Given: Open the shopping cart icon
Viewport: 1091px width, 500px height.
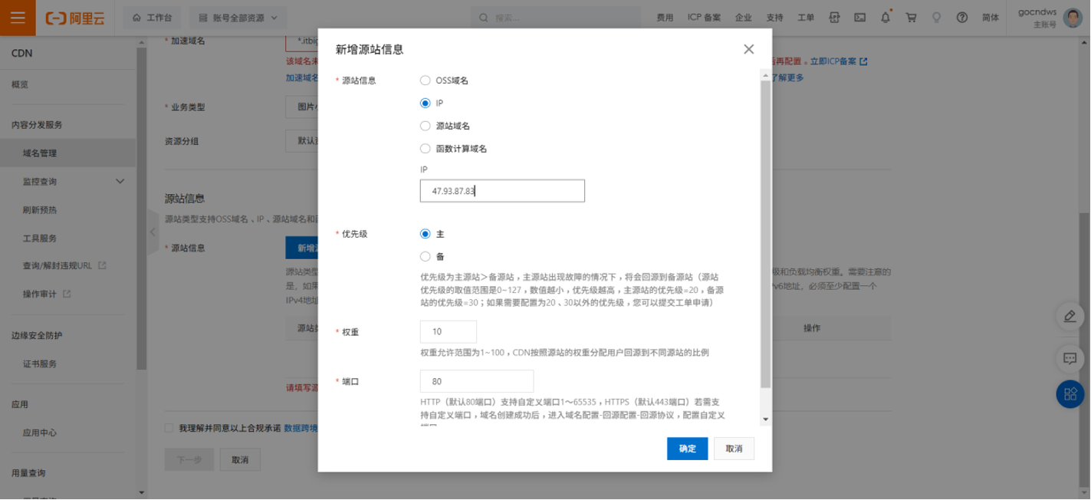Looking at the screenshot, I should point(911,18).
